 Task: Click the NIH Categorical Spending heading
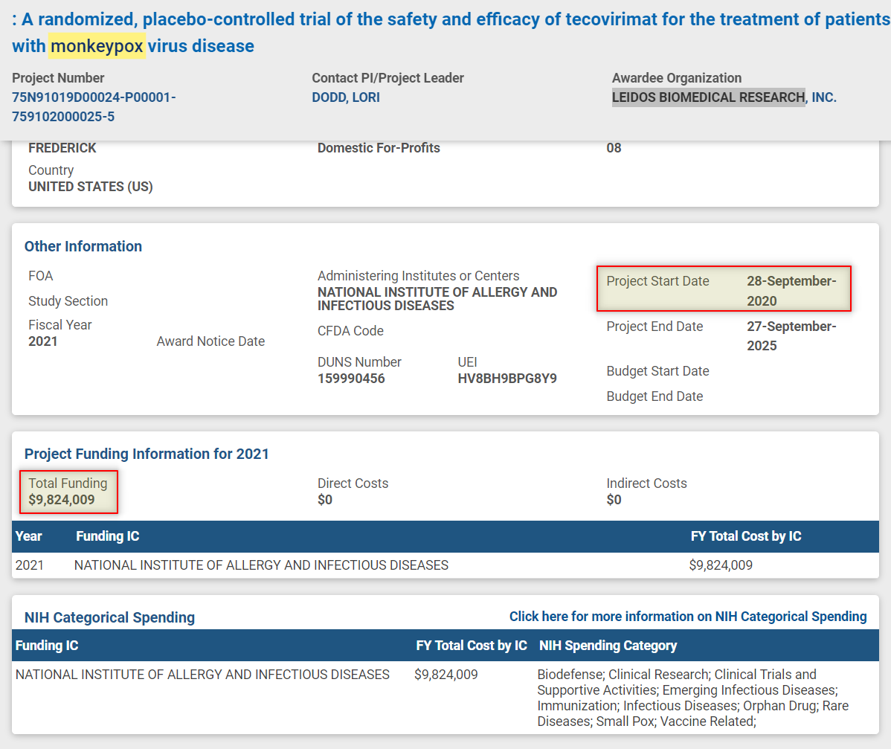tap(109, 617)
